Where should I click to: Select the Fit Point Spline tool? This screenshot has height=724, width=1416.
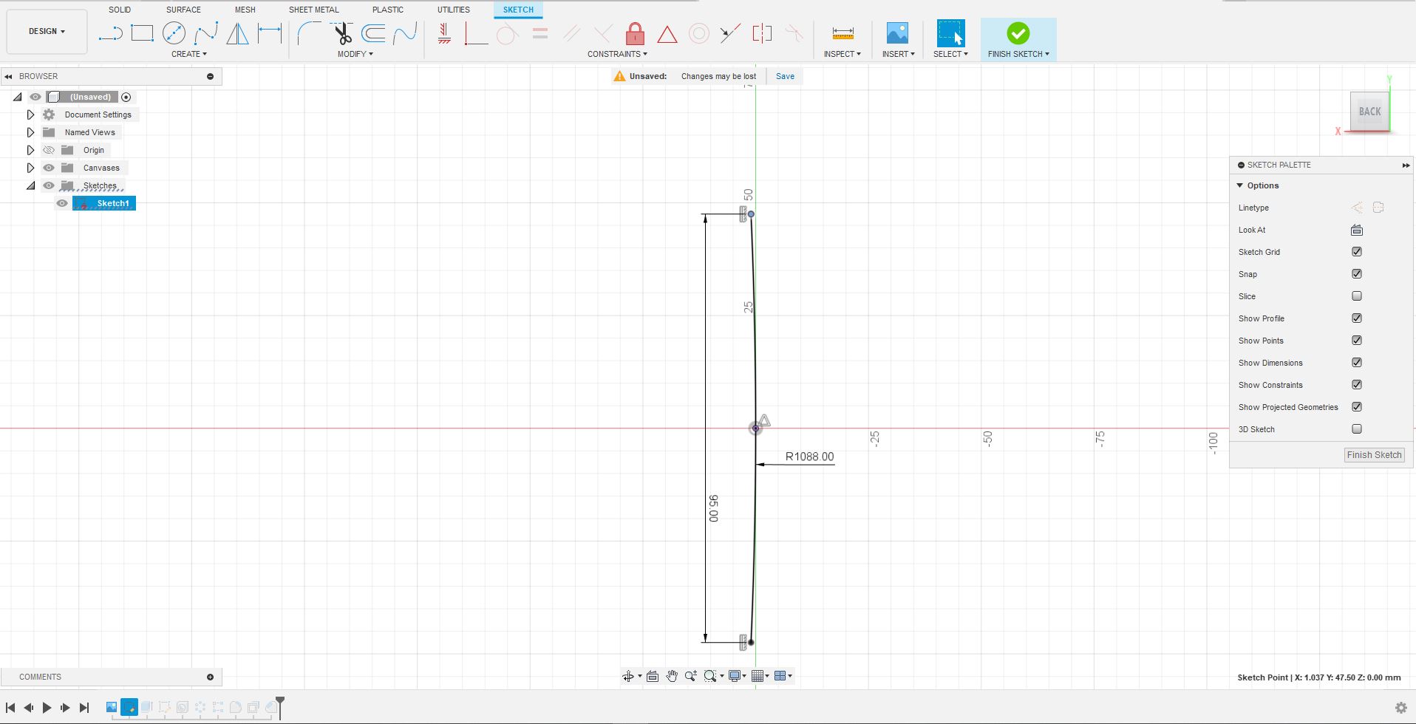[205, 33]
